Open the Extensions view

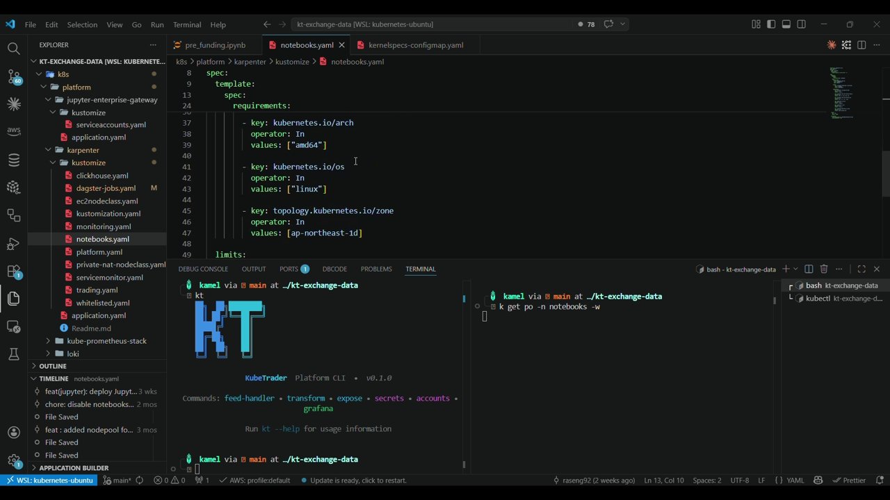[x=13, y=271]
